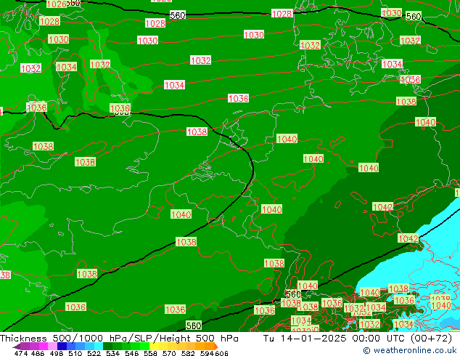Click the white-backed 1036 isobar label in map center
460x356 pixels.
pos(238,98)
